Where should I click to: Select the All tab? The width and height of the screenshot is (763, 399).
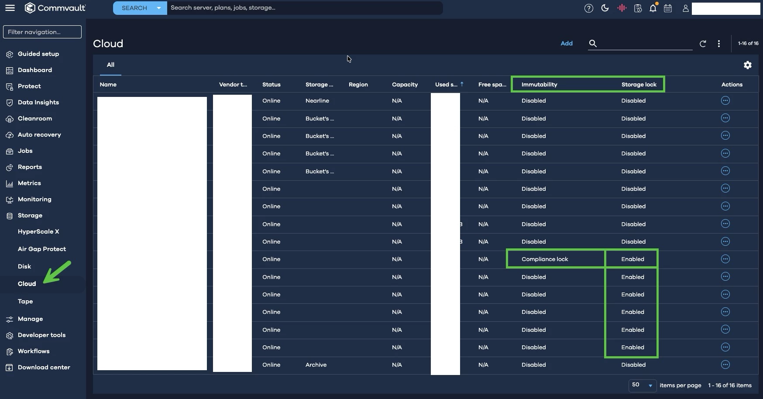(x=110, y=65)
